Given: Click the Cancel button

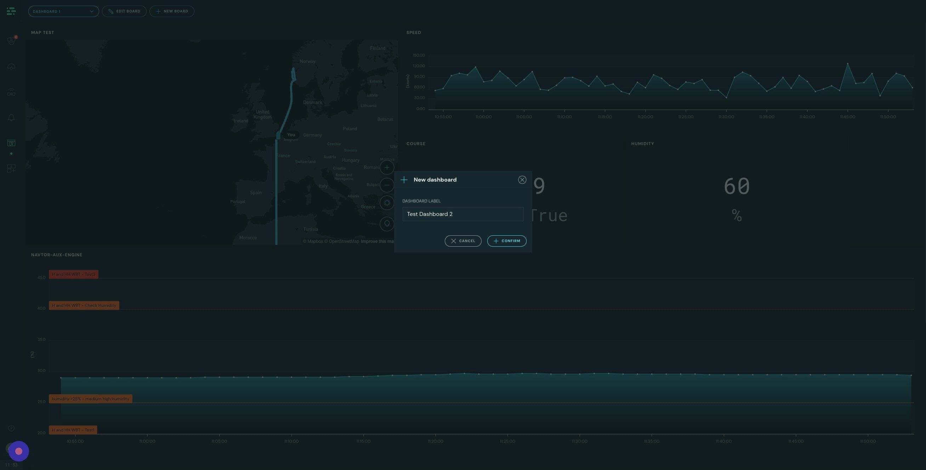Looking at the screenshot, I should [x=462, y=241].
